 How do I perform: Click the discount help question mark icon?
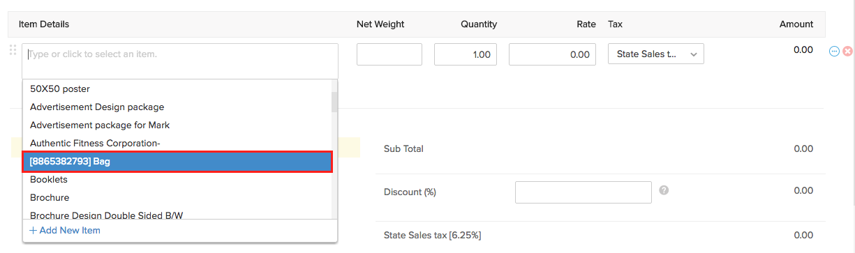(664, 190)
